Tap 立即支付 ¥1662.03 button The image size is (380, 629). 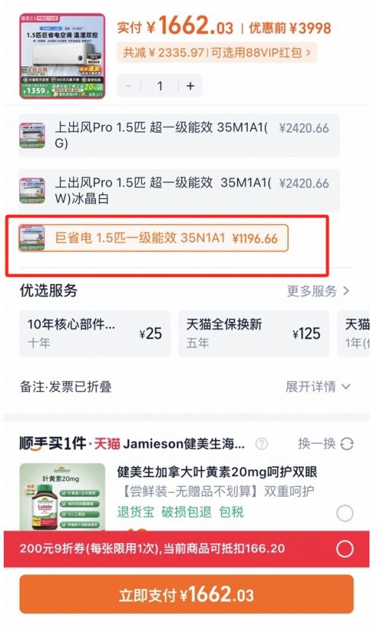[x=187, y=594]
